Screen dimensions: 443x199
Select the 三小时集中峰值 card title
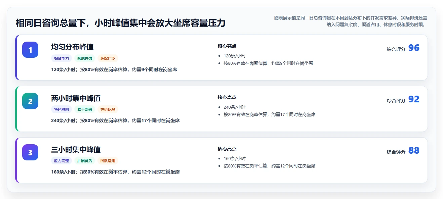point(76,150)
